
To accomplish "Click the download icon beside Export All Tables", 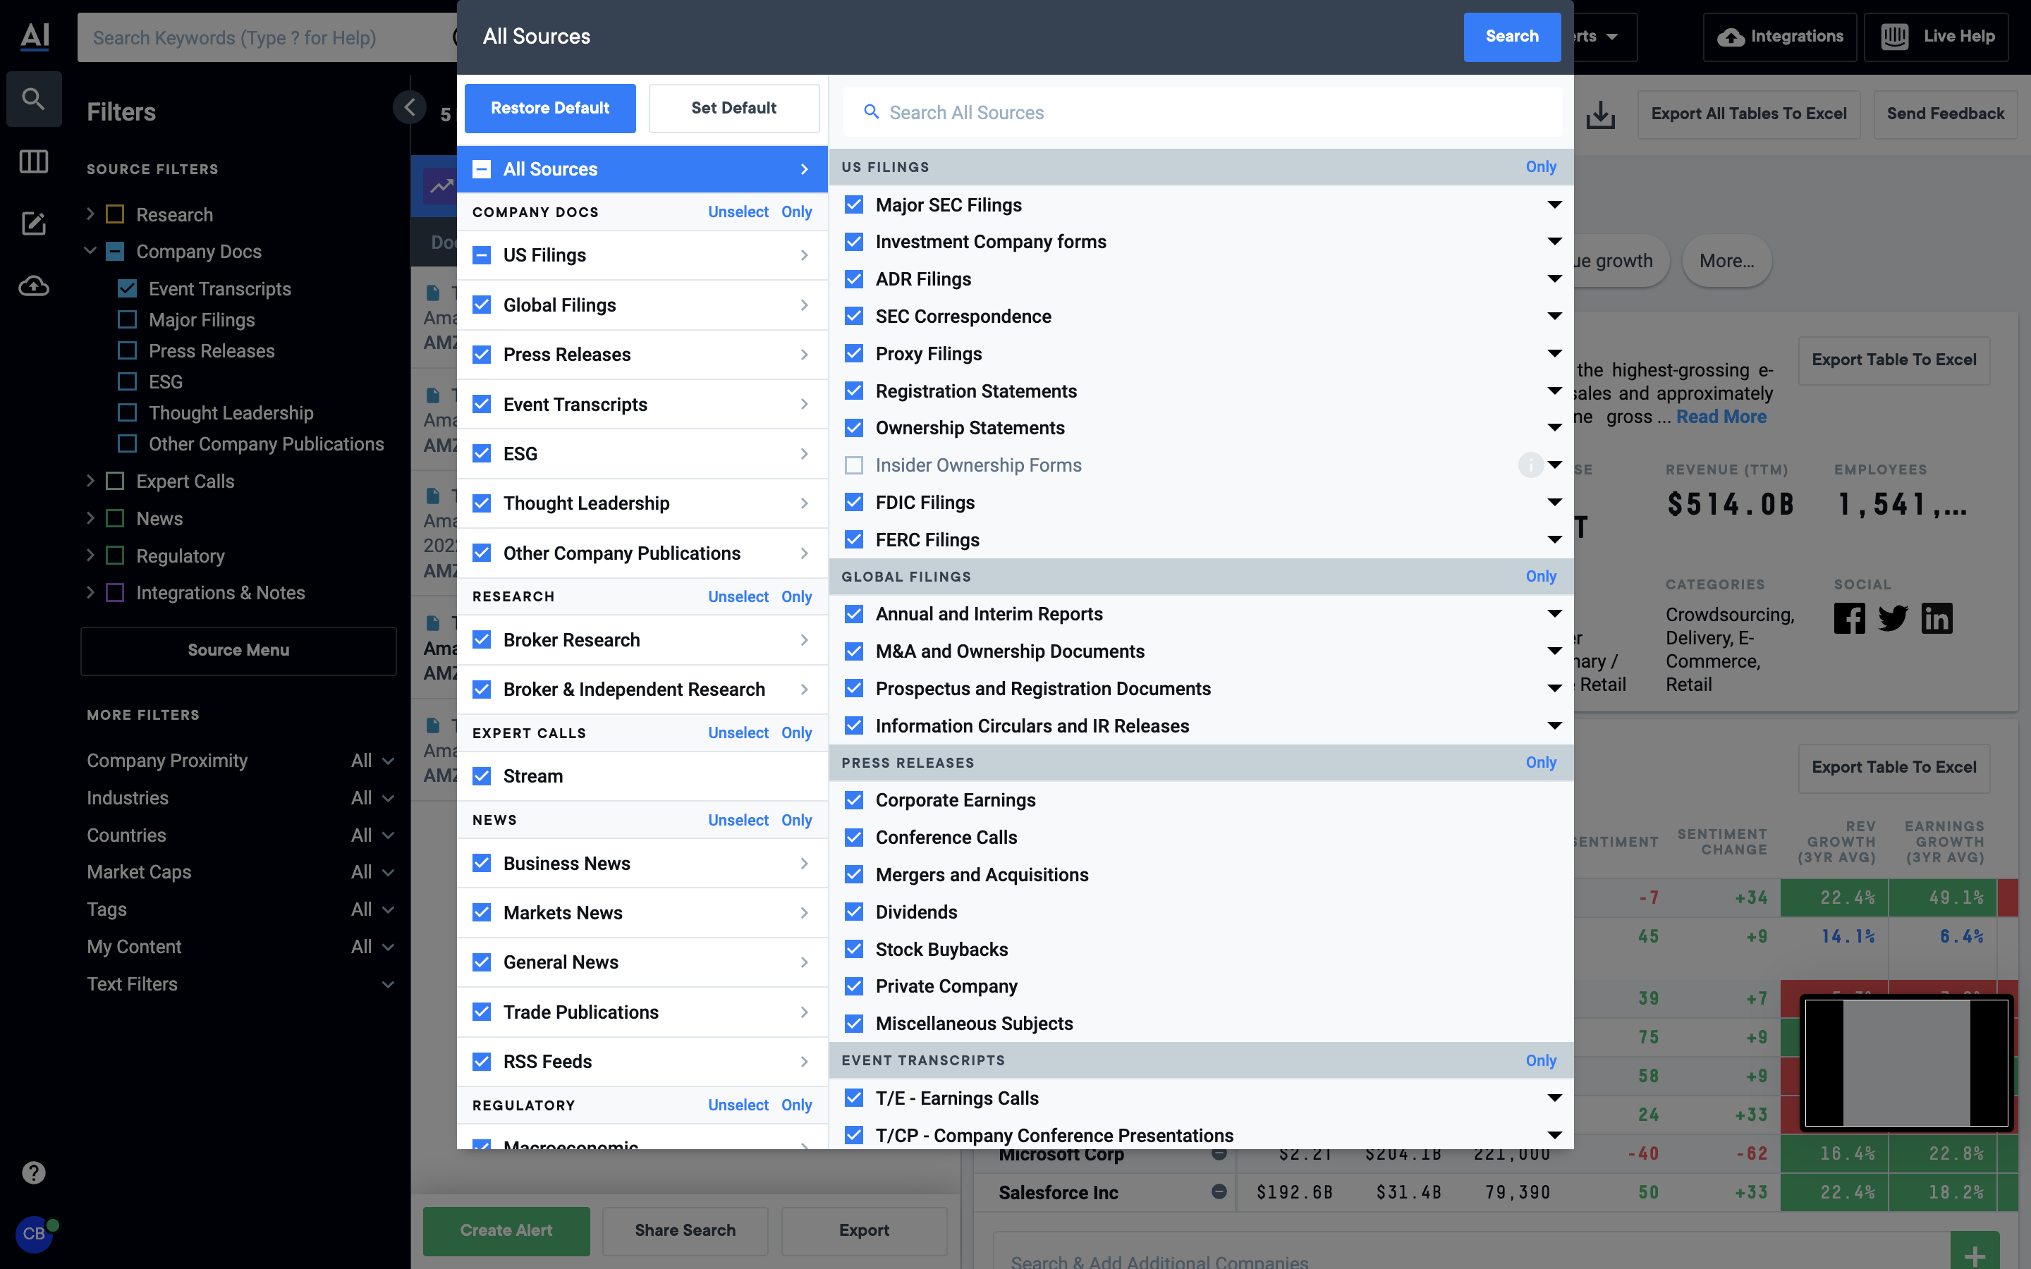I will tap(1600, 114).
